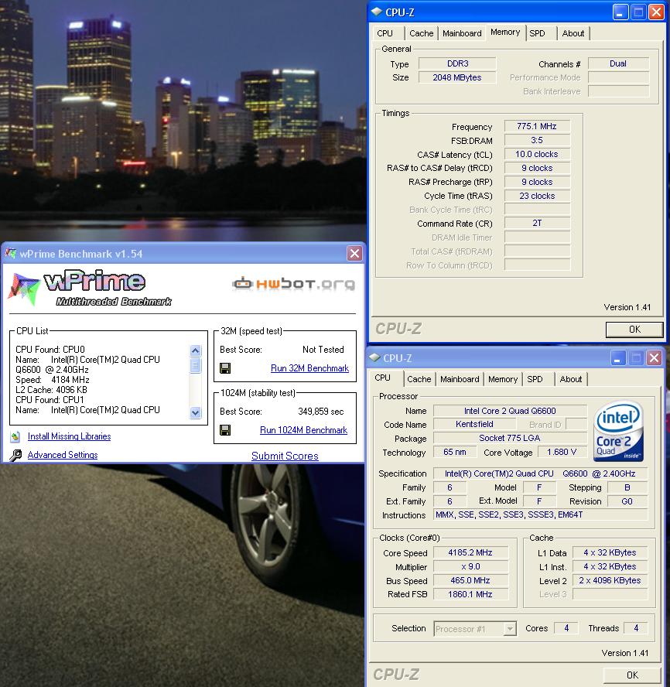Select Memory tab in upper CPU-Z window
The height and width of the screenshot is (687, 670).
(x=505, y=32)
